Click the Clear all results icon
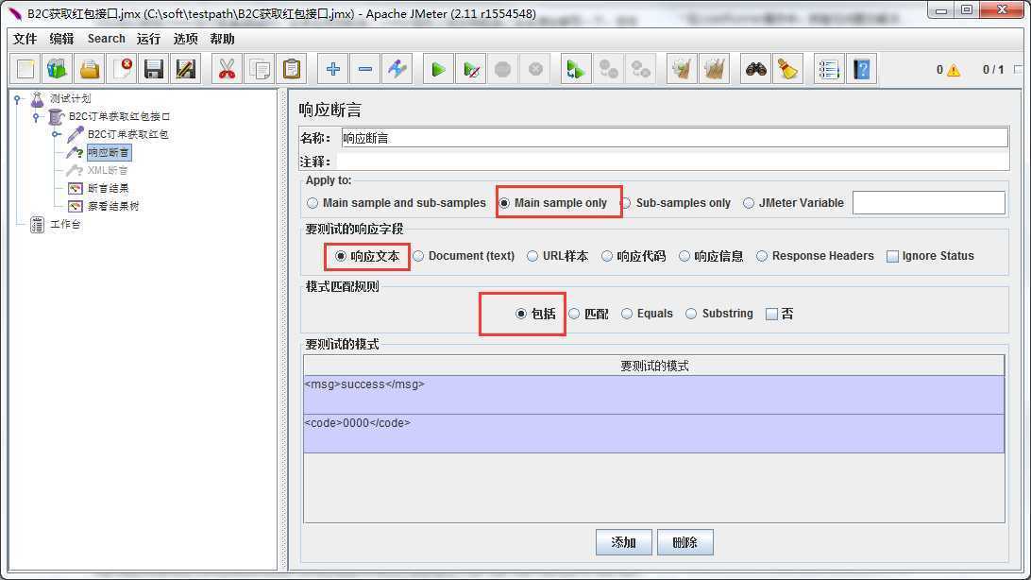 point(714,68)
